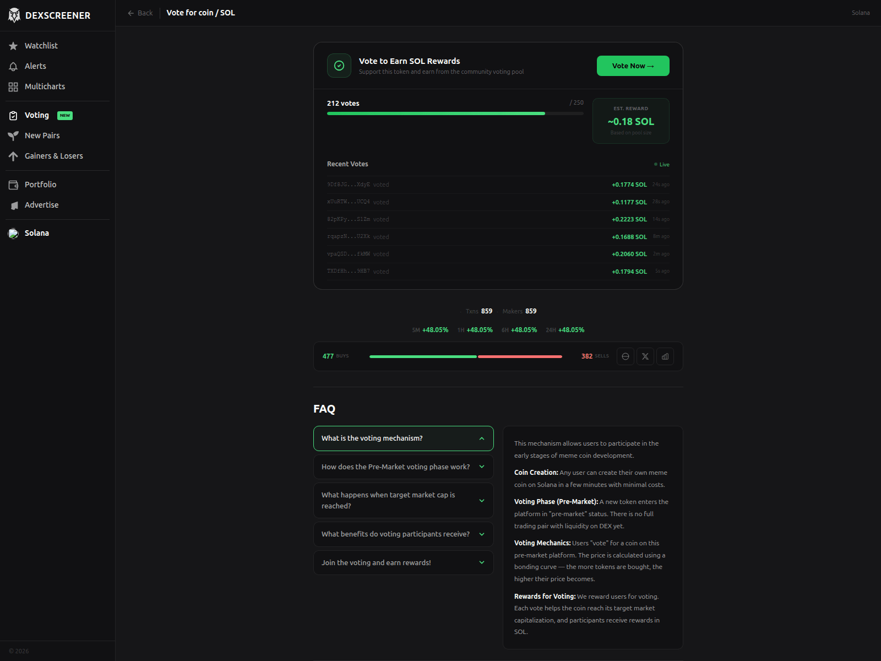Click the Portfolio wallet icon
This screenshot has width=881, height=661.
[13, 185]
